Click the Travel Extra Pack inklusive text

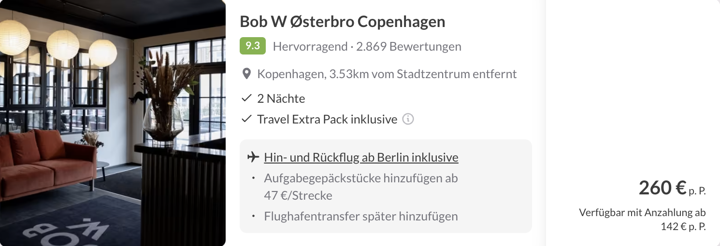327,119
